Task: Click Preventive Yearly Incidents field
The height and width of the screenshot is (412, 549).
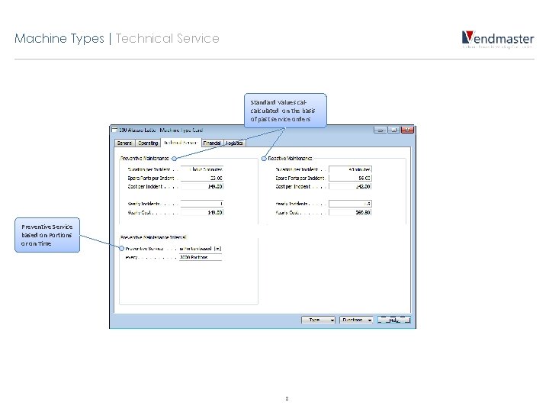Action: [201, 204]
